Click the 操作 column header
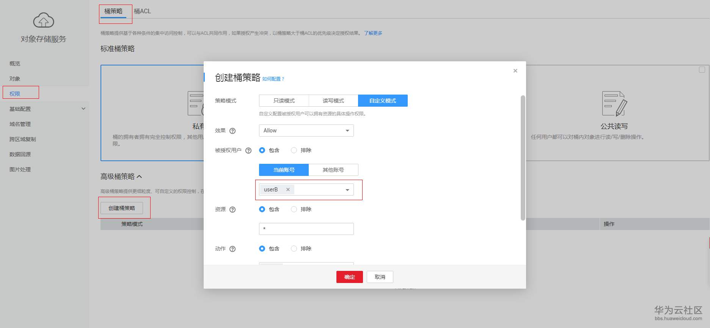The image size is (710, 328). click(x=609, y=224)
